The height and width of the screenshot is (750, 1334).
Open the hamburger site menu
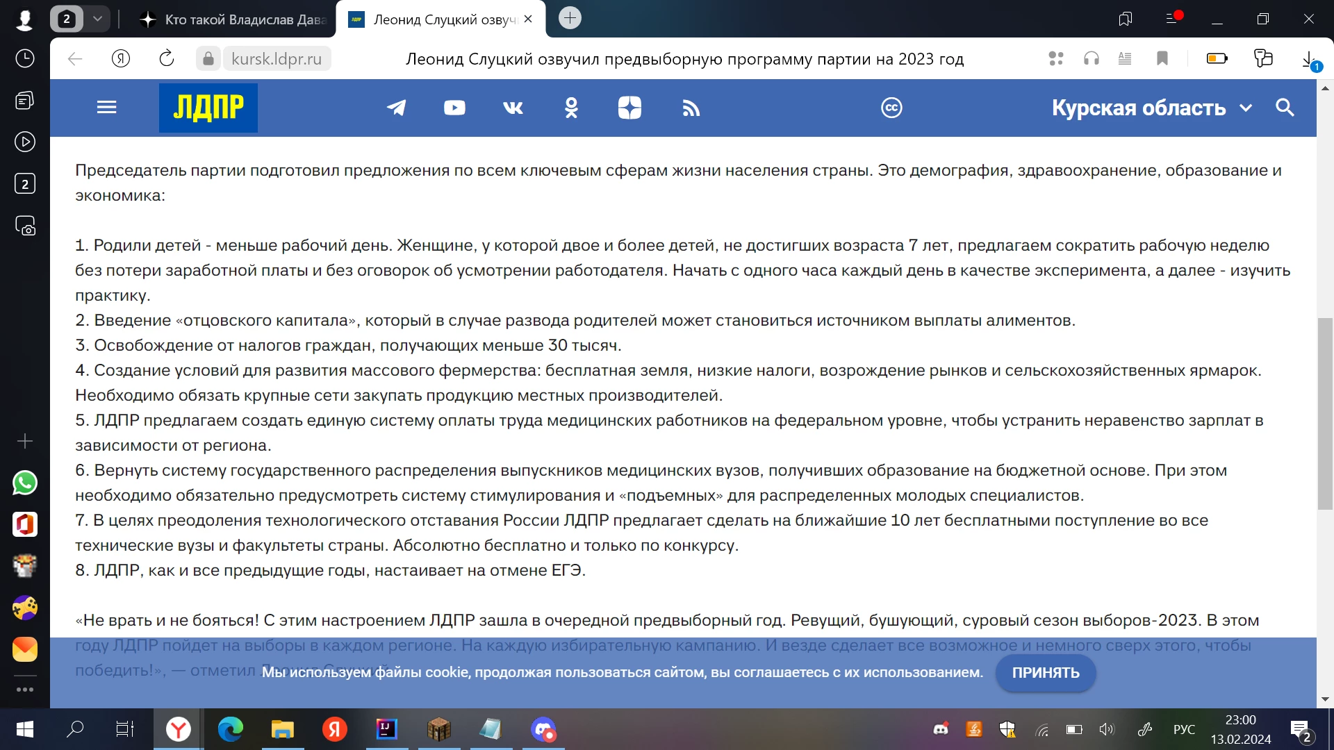[106, 107]
